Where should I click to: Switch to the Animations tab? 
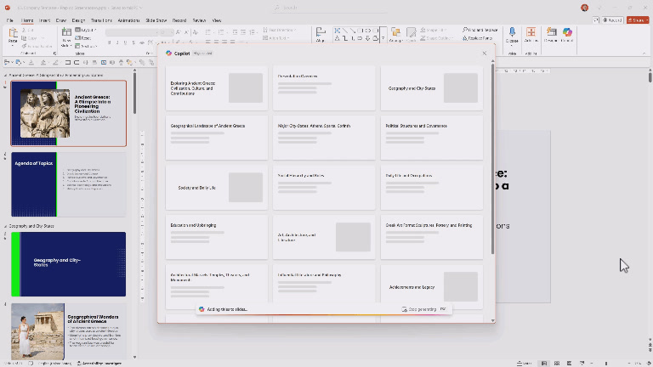pyautogui.click(x=128, y=20)
